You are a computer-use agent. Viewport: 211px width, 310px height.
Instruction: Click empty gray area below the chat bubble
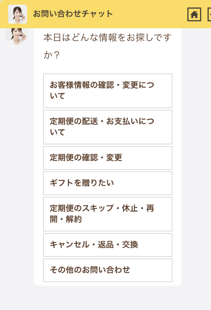106,298
